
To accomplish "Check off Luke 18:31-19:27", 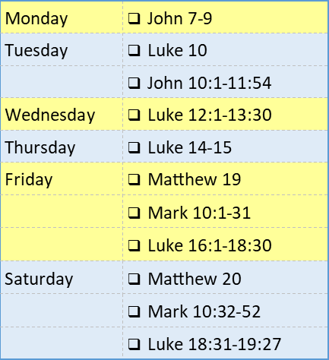I will (x=134, y=344).
